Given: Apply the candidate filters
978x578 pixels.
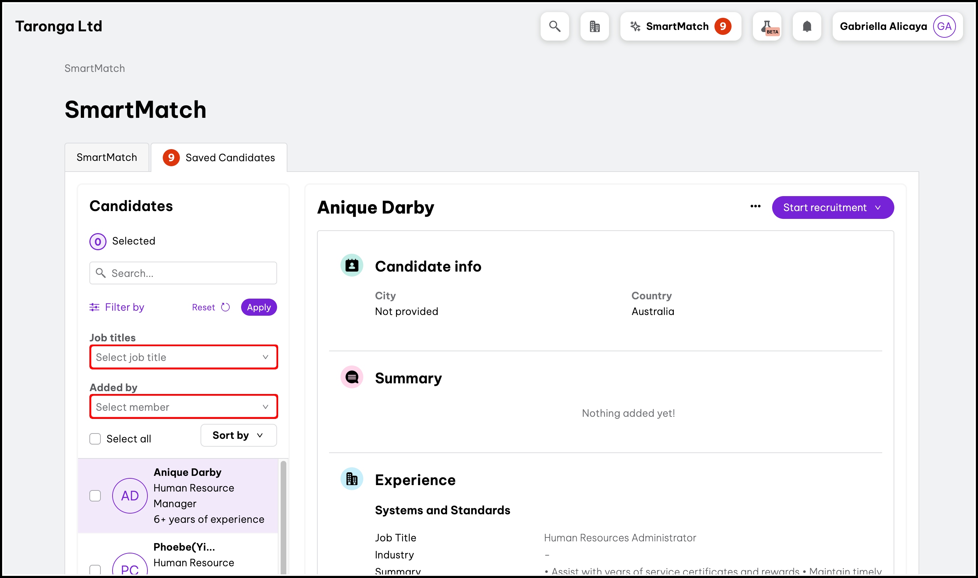Looking at the screenshot, I should point(259,307).
